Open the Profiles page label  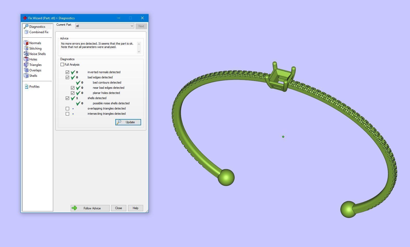pos(34,87)
